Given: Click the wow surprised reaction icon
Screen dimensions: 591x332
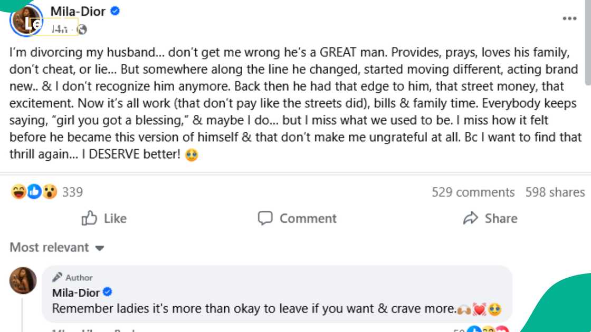Looking at the screenshot, I should click(49, 191).
